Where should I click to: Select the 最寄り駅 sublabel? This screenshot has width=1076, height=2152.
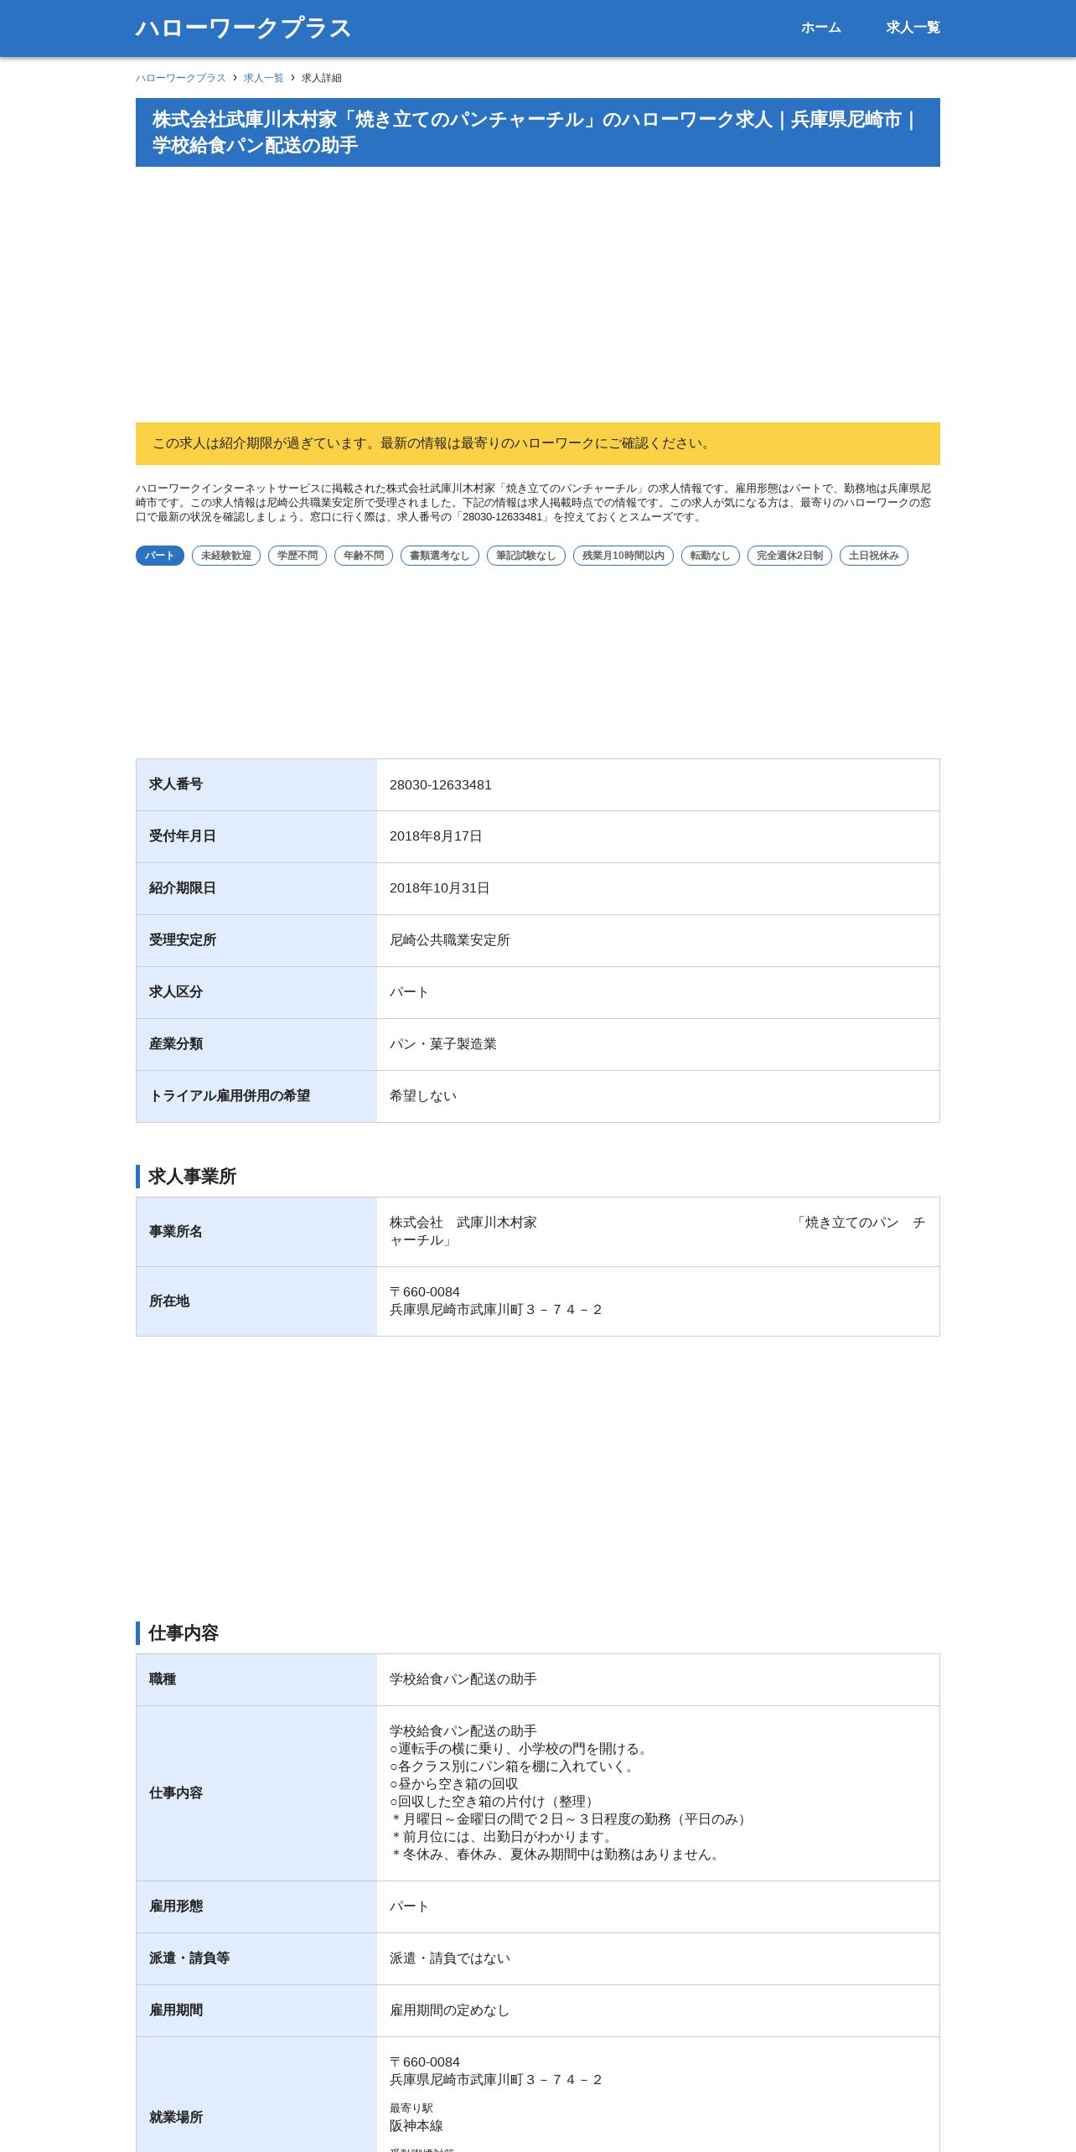[x=411, y=2108]
